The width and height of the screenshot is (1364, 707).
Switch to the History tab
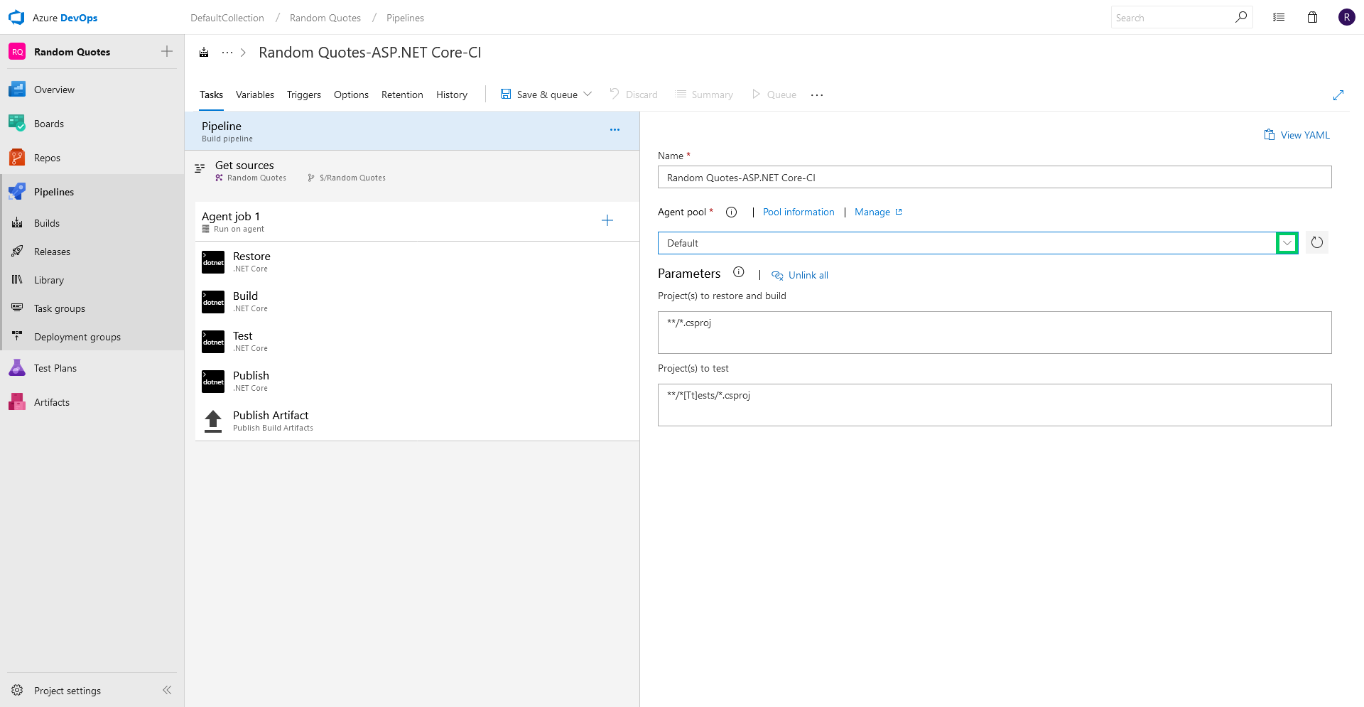tap(452, 95)
